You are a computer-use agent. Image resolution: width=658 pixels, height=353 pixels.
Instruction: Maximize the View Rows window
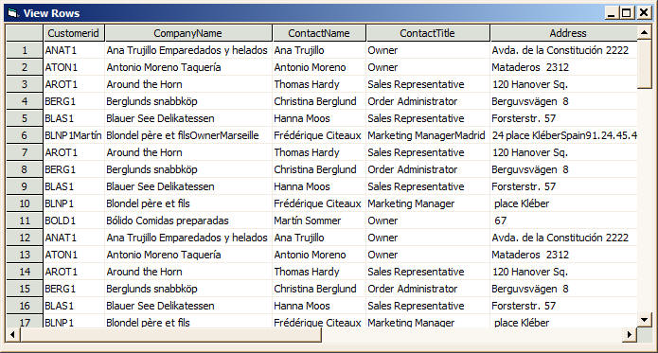point(627,13)
